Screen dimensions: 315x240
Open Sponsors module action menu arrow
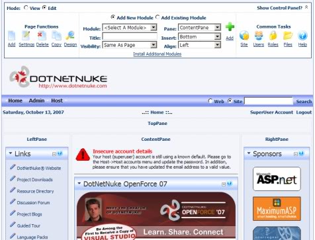click(x=249, y=153)
